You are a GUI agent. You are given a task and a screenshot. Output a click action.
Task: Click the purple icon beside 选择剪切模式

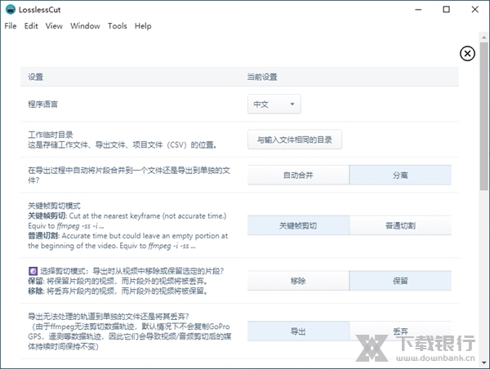(33, 271)
